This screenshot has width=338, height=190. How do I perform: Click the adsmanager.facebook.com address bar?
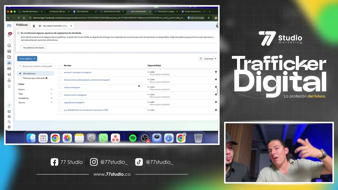click(108, 18)
